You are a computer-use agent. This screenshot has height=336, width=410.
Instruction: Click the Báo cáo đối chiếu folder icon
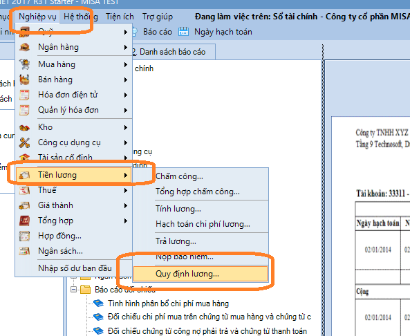click(85, 290)
